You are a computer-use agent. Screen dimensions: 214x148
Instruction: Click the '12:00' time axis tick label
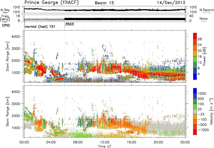click(x=105, y=142)
